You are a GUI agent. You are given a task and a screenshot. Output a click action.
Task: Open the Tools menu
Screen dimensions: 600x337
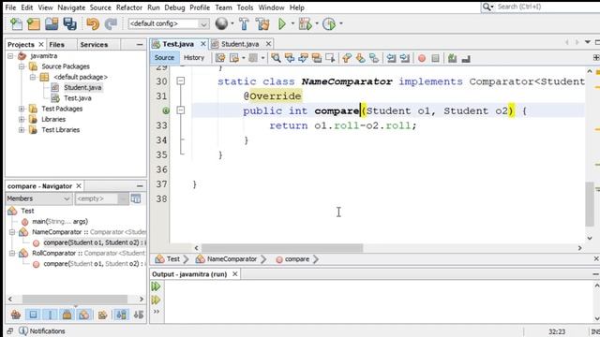[245, 7]
